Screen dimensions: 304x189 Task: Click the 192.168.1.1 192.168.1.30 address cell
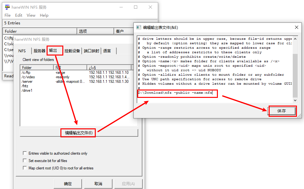(x=109, y=82)
